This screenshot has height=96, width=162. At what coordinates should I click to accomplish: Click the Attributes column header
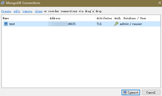tap(104, 18)
